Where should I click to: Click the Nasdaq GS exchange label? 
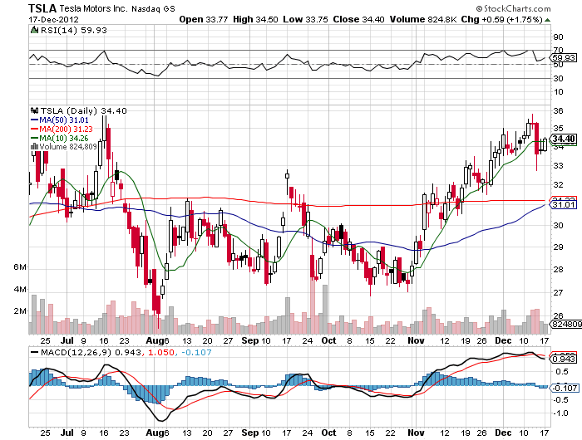[153, 8]
